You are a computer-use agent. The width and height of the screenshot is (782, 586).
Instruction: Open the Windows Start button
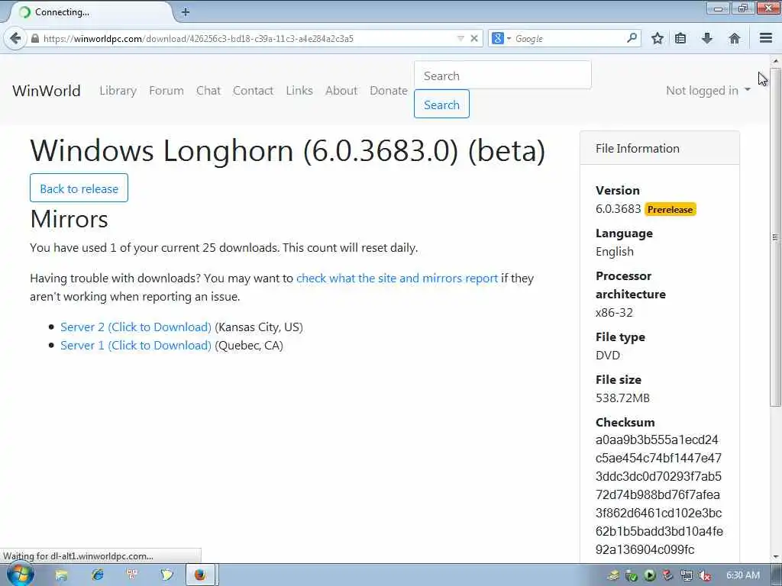(x=20, y=575)
